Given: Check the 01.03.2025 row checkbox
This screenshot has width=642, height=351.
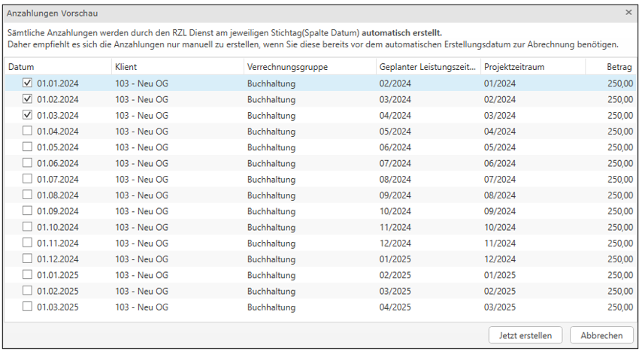Looking at the screenshot, I should (x=28, y=307).
